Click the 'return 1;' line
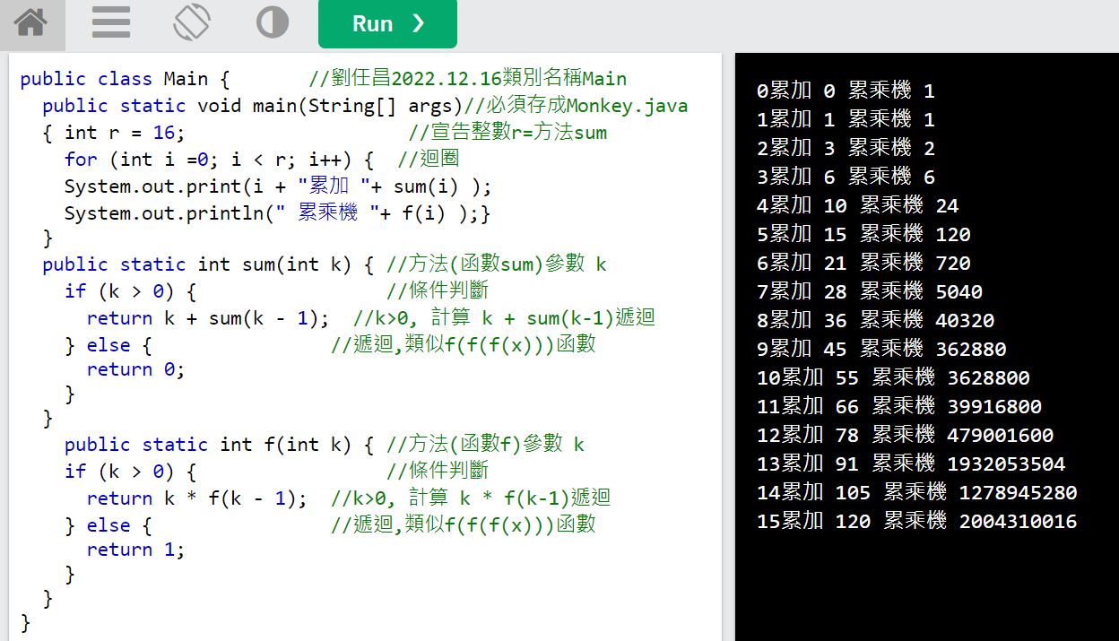This screenshot has width=1119, height=641. (135, 550)
